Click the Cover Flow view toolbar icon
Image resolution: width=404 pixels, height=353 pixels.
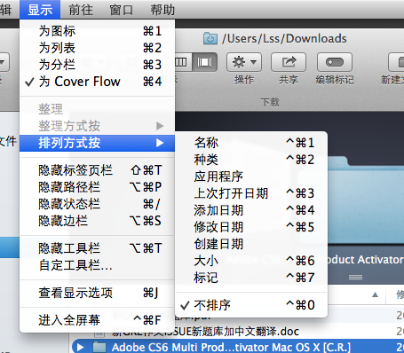(x=205, y=62)
